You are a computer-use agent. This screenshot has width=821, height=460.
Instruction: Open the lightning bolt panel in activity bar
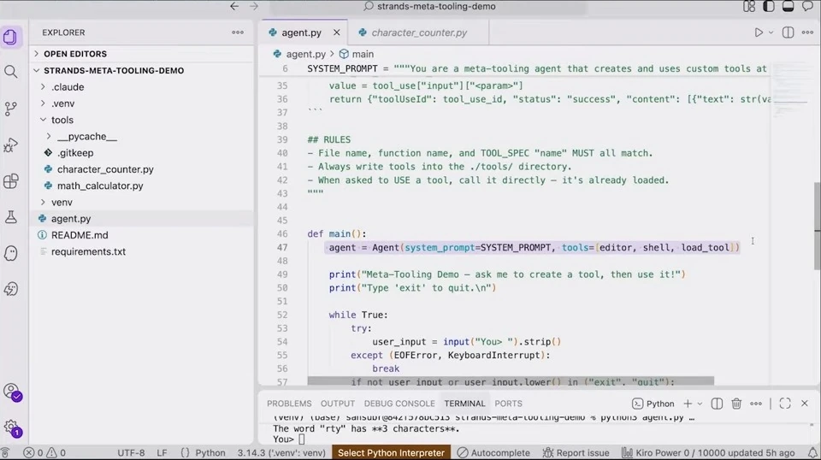click(x=10, y=289)
